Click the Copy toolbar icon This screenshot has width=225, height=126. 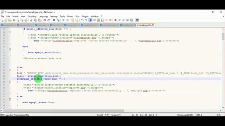click(35, 20)
